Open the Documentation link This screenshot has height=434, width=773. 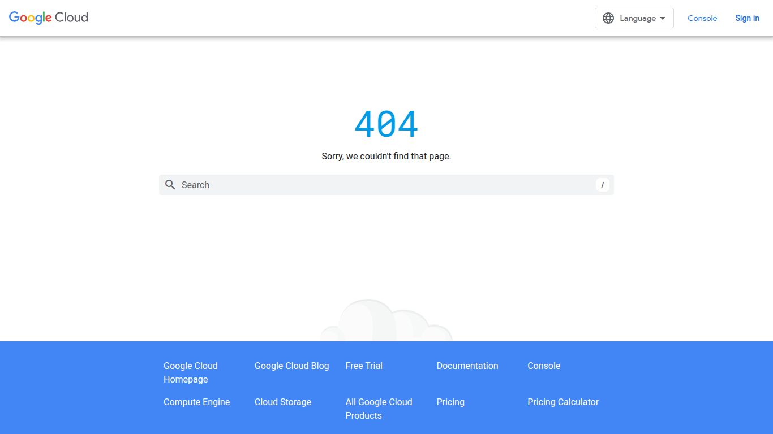pyautogui.click(x=467, y=366)
